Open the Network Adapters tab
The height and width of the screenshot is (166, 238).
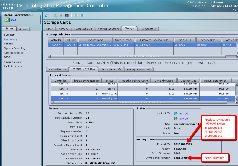108,29
